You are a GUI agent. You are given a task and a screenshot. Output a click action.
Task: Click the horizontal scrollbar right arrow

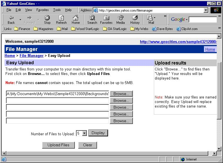[x=214, y=153]
